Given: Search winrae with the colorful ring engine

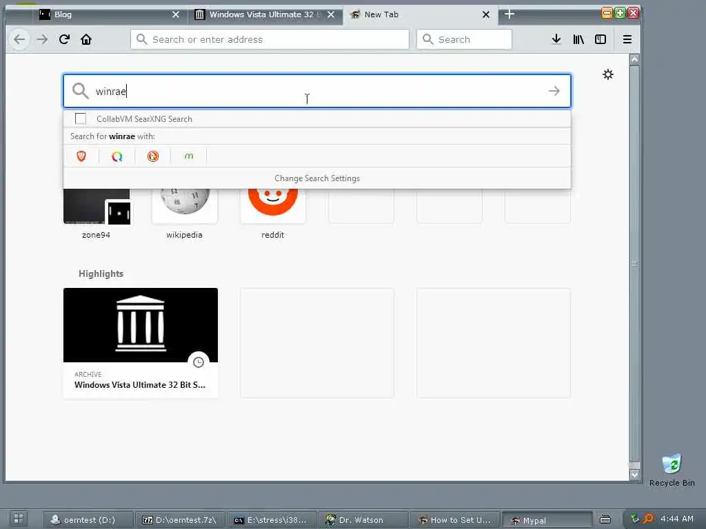Looking at the screenshot, I should click(117, 156).
